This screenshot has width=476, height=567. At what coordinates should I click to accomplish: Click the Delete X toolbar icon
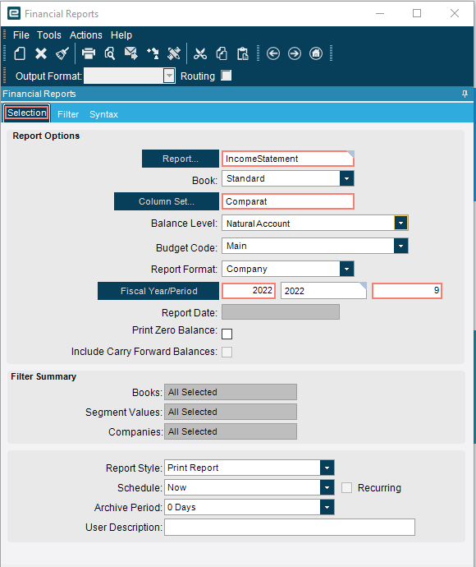[x=41, y=53]
